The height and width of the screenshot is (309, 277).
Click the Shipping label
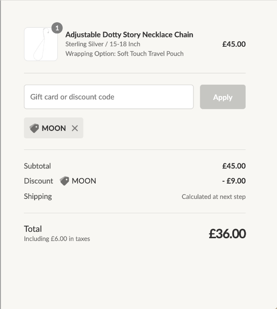pyautogui.click(x=38, y=196)
